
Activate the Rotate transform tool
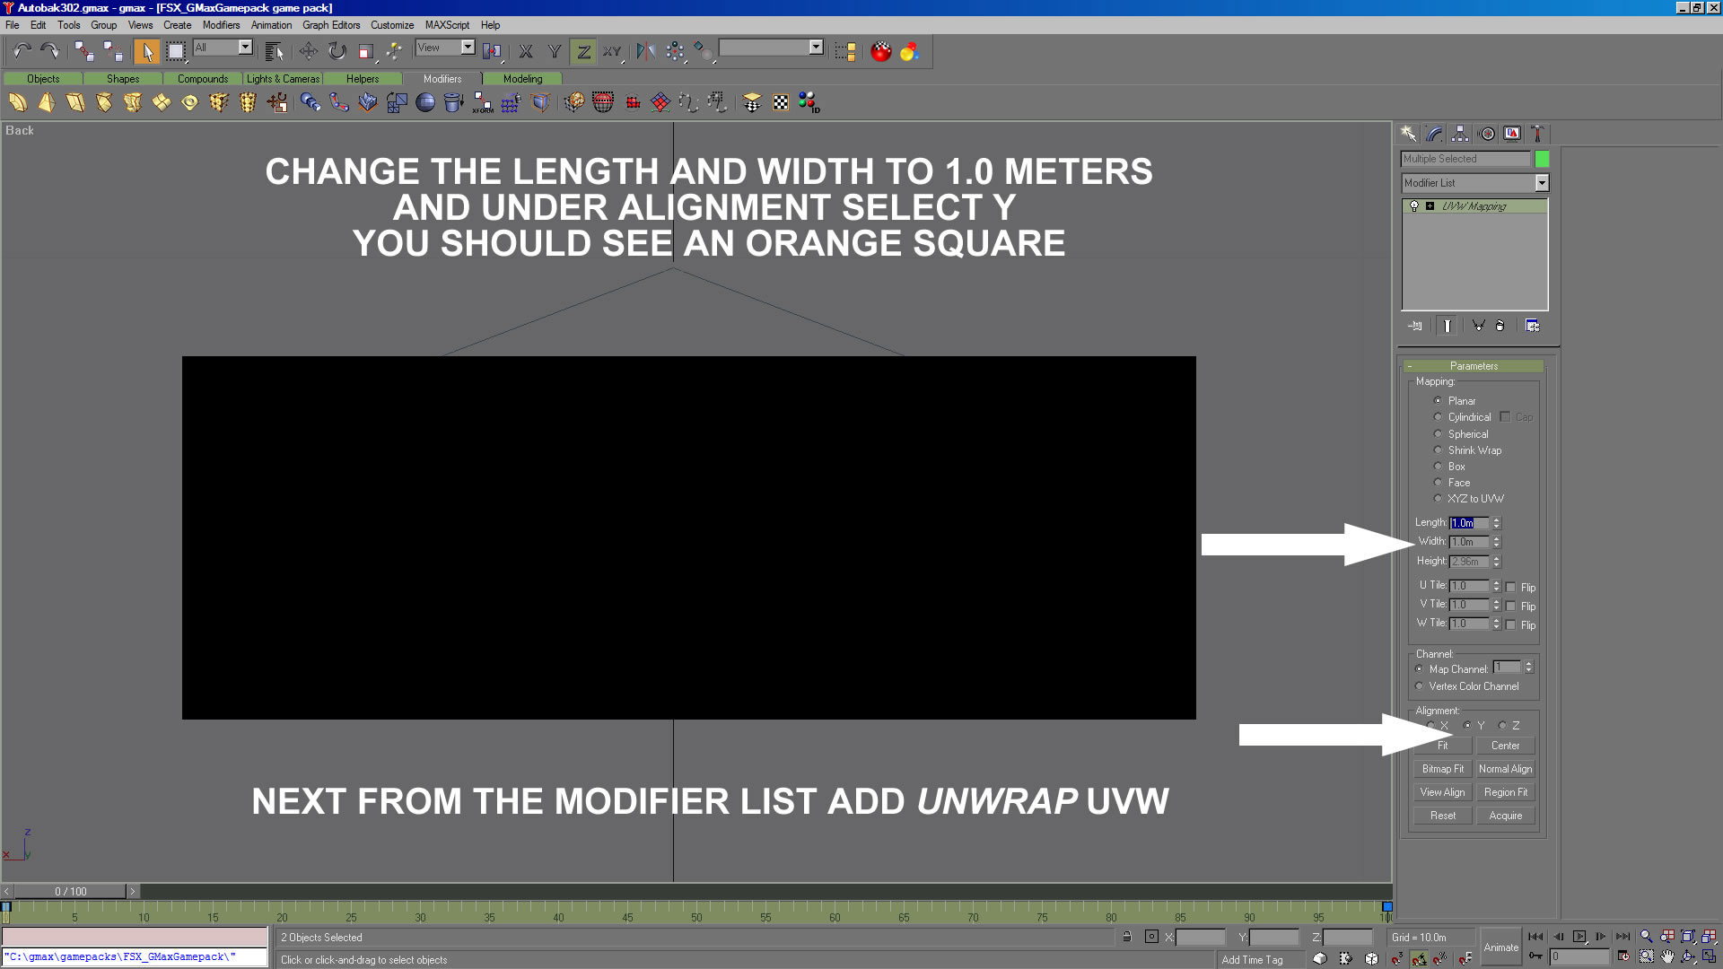(337, 51)
